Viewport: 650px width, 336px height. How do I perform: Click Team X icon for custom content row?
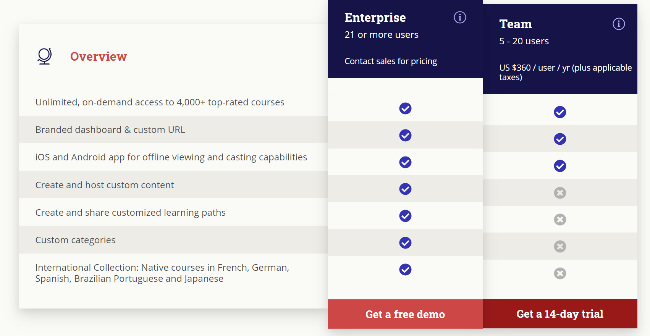pos(560,193)
